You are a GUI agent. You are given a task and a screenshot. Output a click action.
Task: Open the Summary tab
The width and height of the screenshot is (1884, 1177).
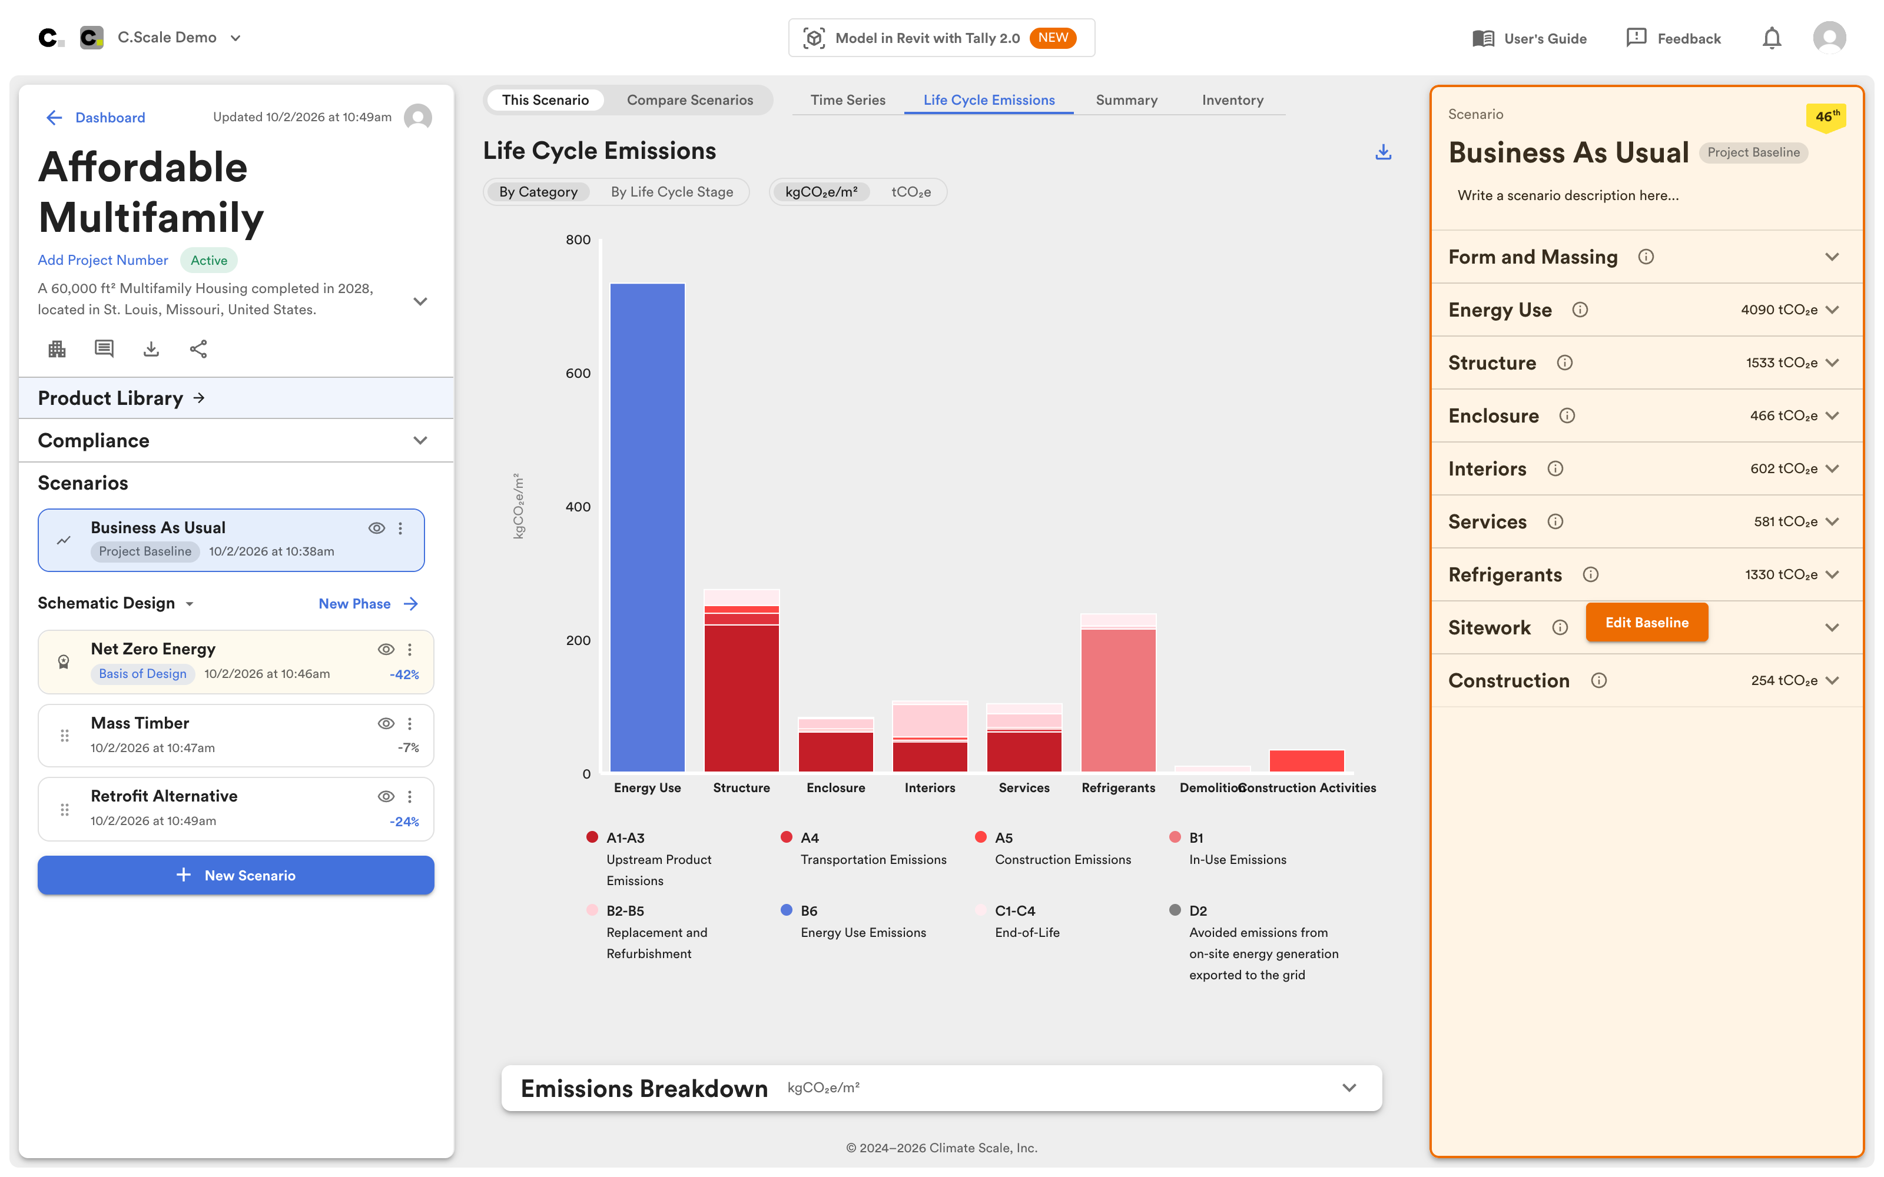tap(1126, 101)
